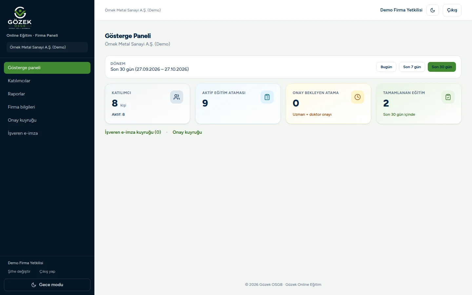
Task: Click the sidebar company selector field
Action: [47, 47]
